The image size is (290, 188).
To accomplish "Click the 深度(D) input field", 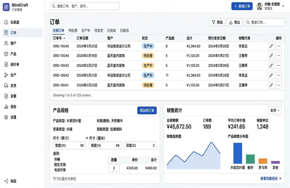I will point(140,145).
